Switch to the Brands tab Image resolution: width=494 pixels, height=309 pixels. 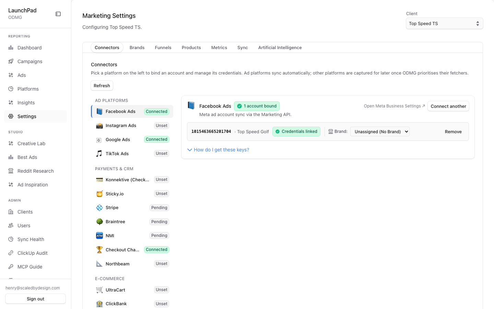point(137,48)
